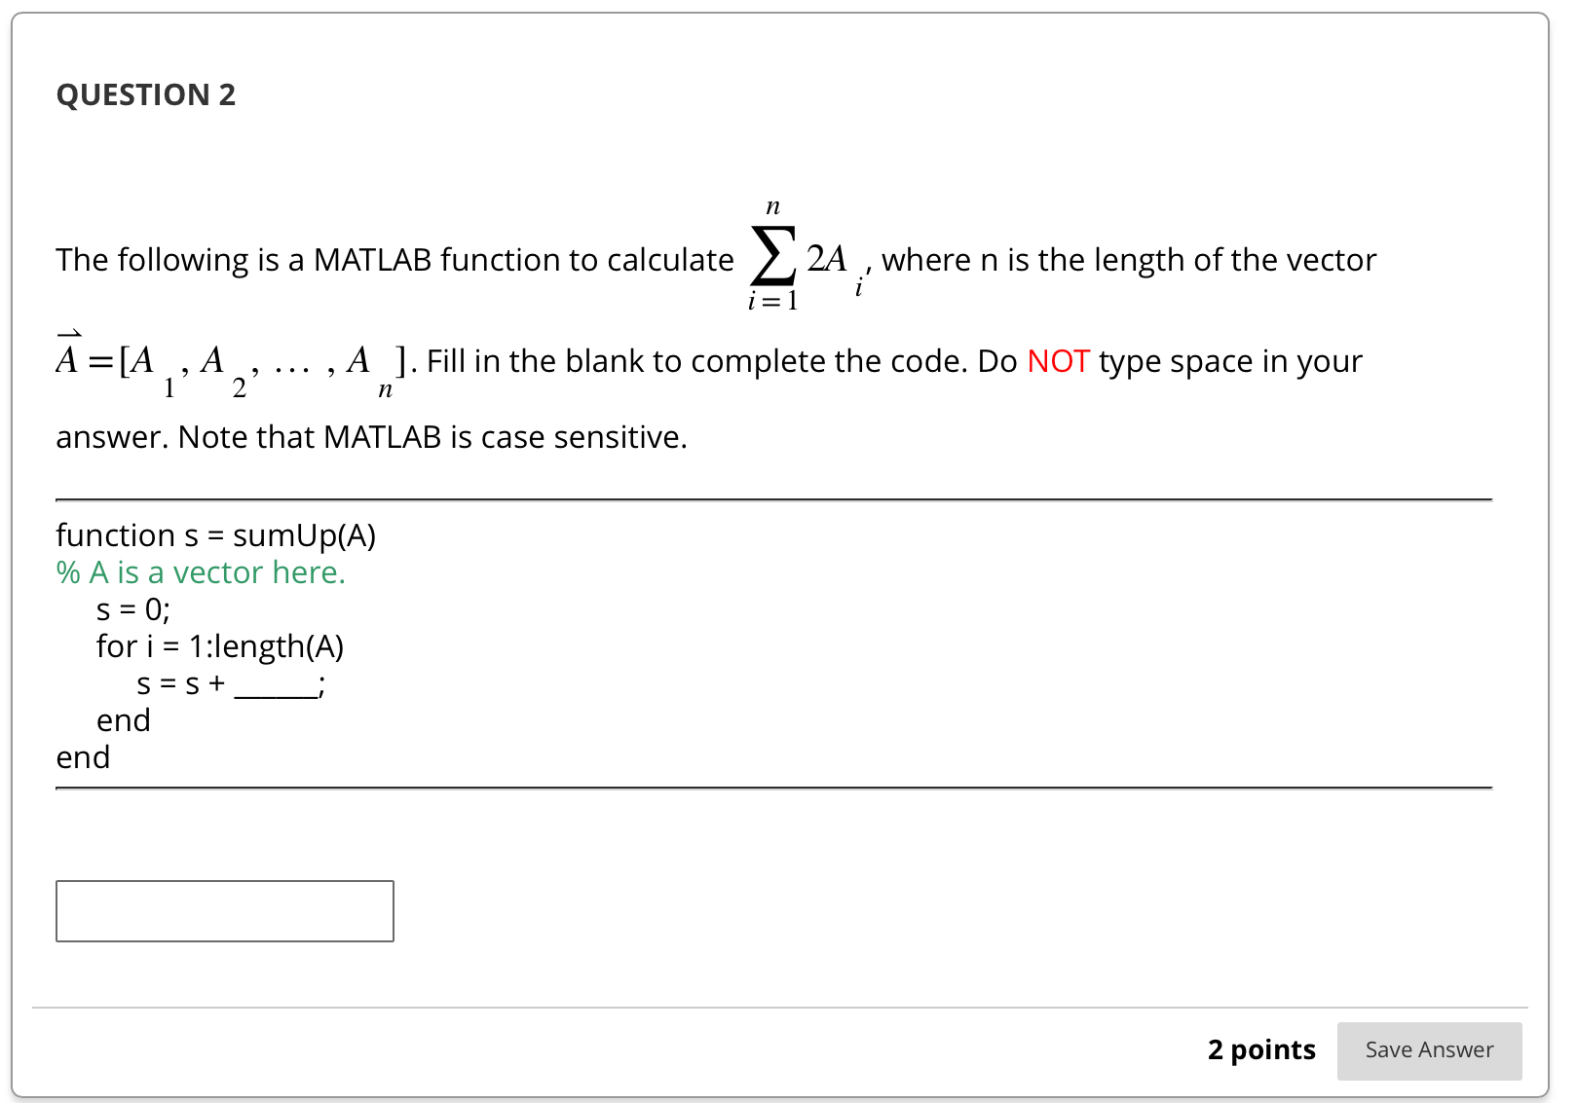Click the 'for i = 1:length(A)' loop line
The width and height of the screenshot is (1577, 1103).
220,645
